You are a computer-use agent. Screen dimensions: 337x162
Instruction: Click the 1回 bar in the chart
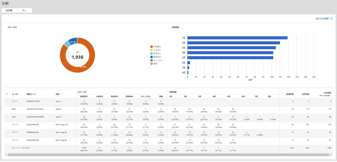[x=237, y=38]
